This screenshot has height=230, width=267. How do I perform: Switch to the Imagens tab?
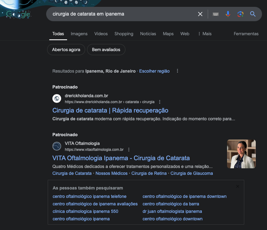79,34
